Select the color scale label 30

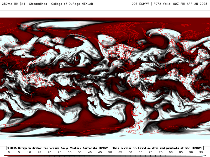pos(70,152)
